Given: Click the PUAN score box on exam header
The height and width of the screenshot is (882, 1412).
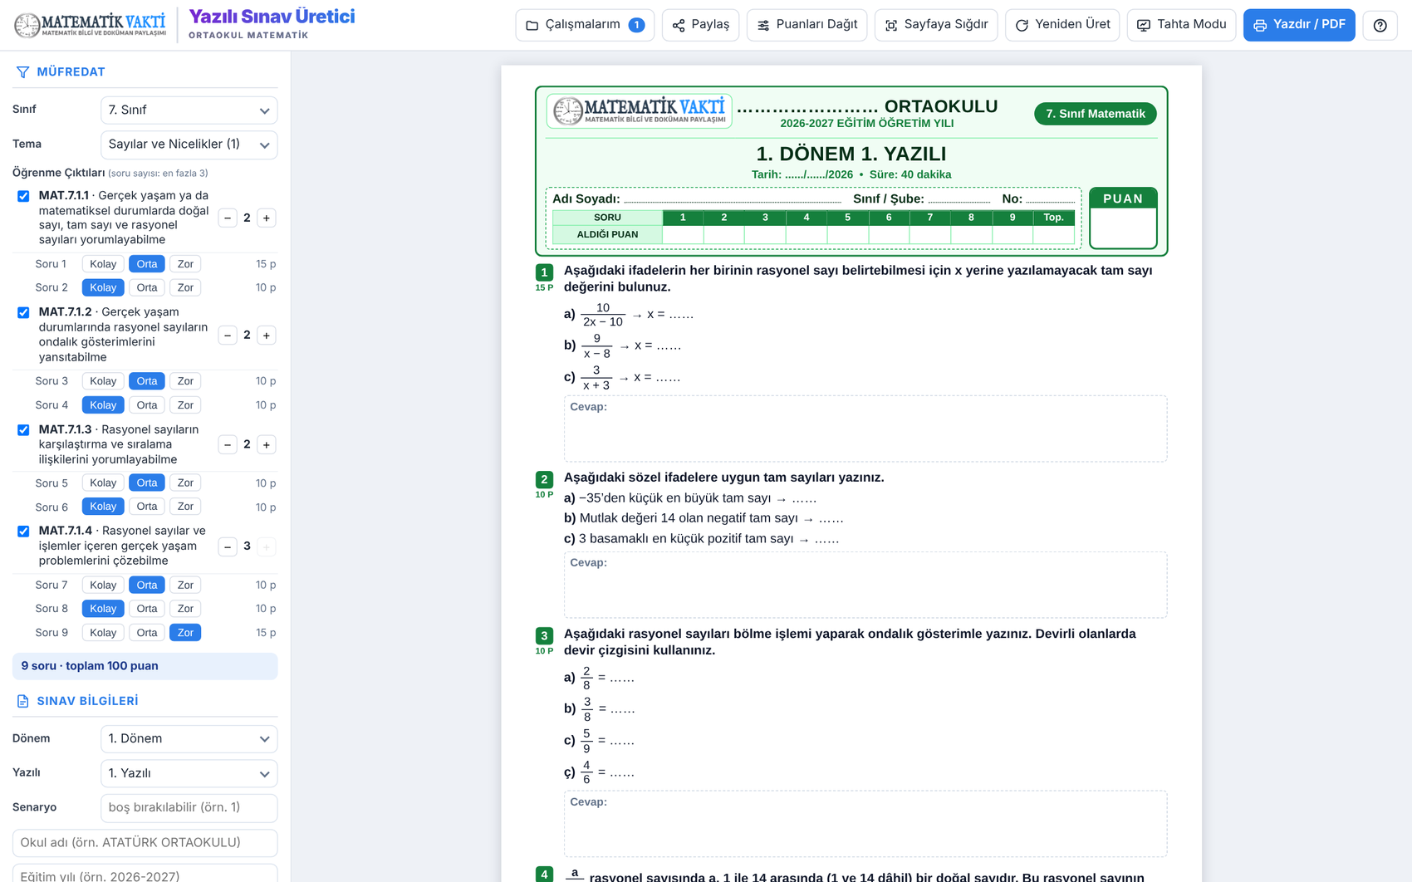Looking at the screenshot, I should click(1123, 218).
